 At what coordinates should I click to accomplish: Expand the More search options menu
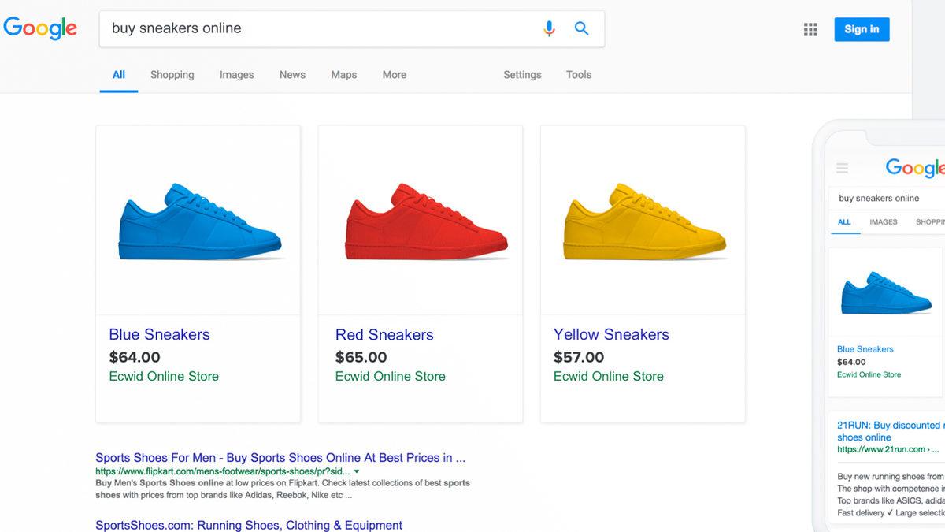tap(395, 75)
